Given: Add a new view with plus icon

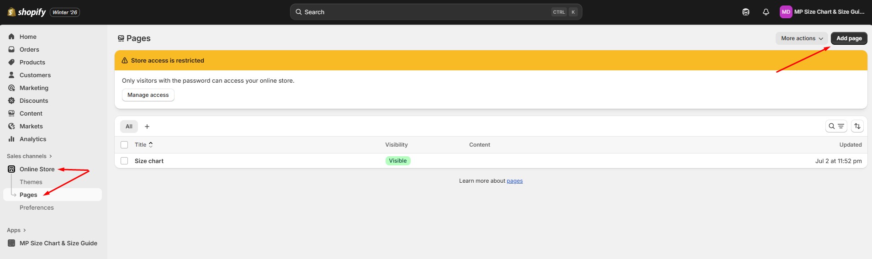Looking at the screenshot, I should (147, 127).
